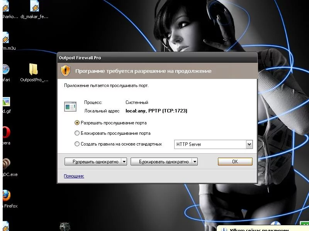The height and width of the screenshot is (231, 309).
Task: Select the Opera desktop shortcut
Action: pyautogui.click(x=6, y=132)
